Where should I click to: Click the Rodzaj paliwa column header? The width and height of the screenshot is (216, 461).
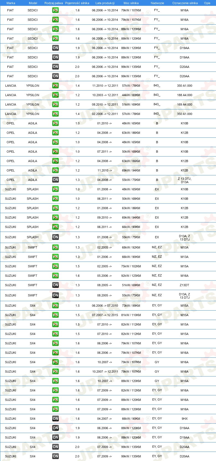pyautogui.click(x=54, y=3)
